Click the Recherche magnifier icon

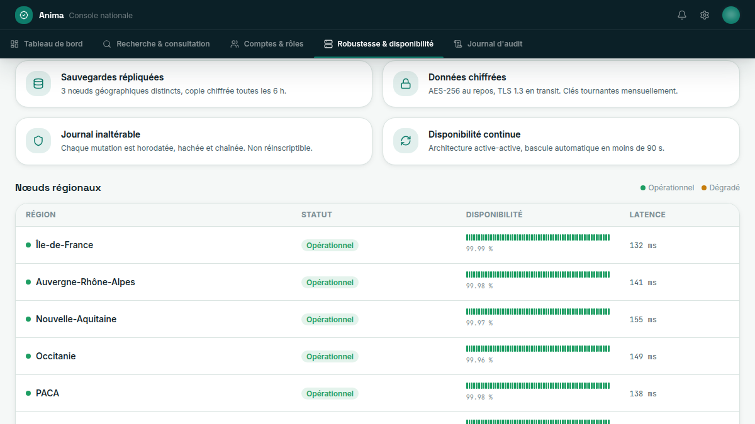pyautogui.click(x=107, y=44)
